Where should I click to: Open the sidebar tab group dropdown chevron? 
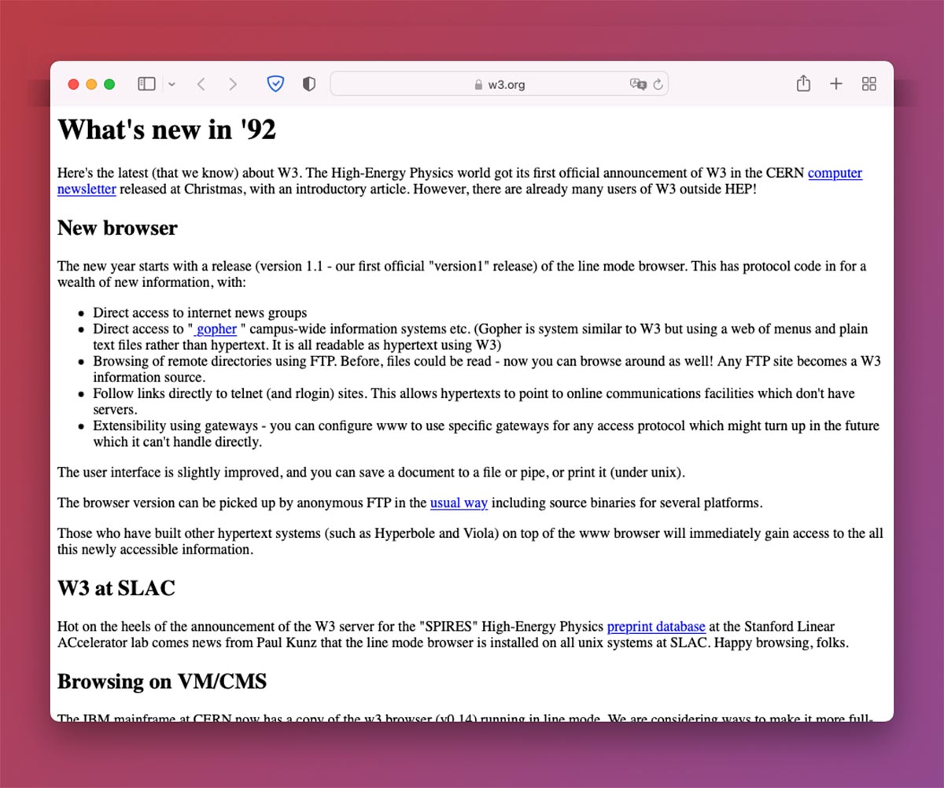click(172, 84)
